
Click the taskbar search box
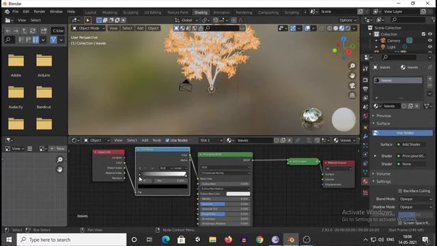[x=72, y=240]
